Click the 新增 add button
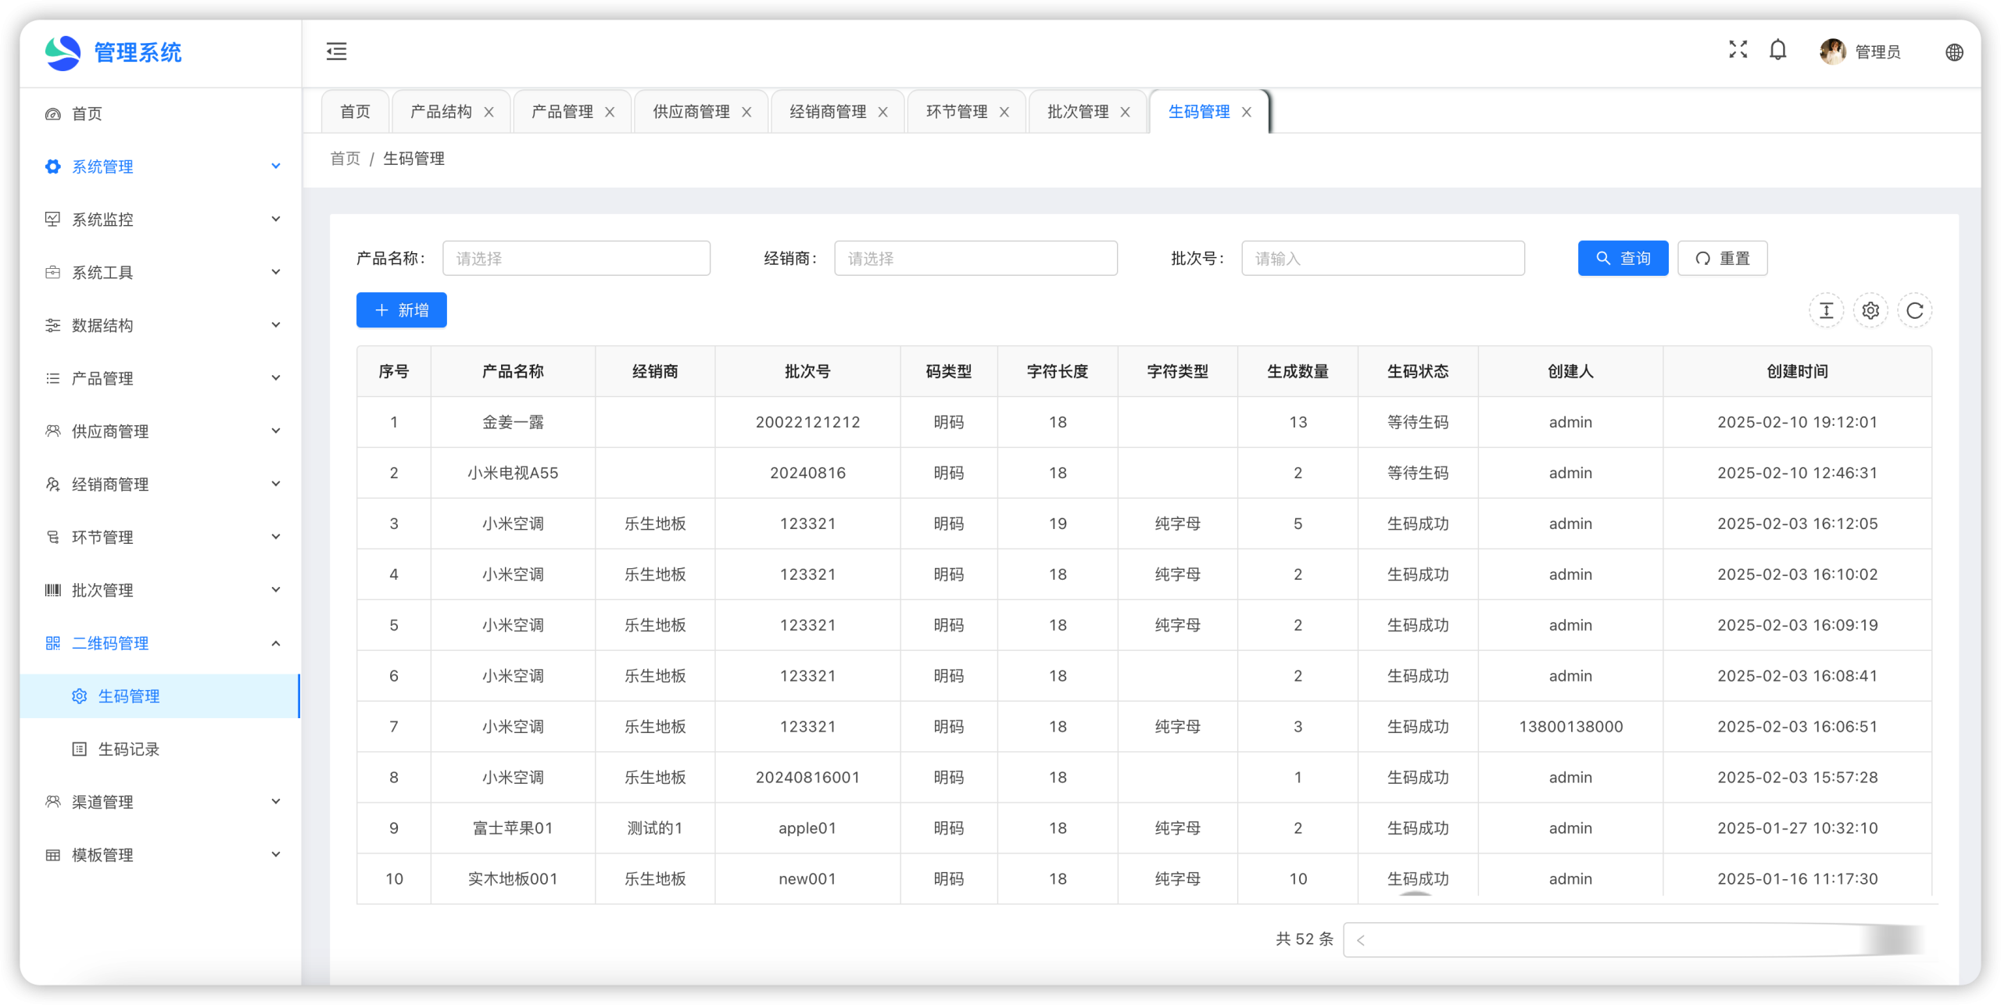This screenshot has height=1005, width=2001. point(402,310)
